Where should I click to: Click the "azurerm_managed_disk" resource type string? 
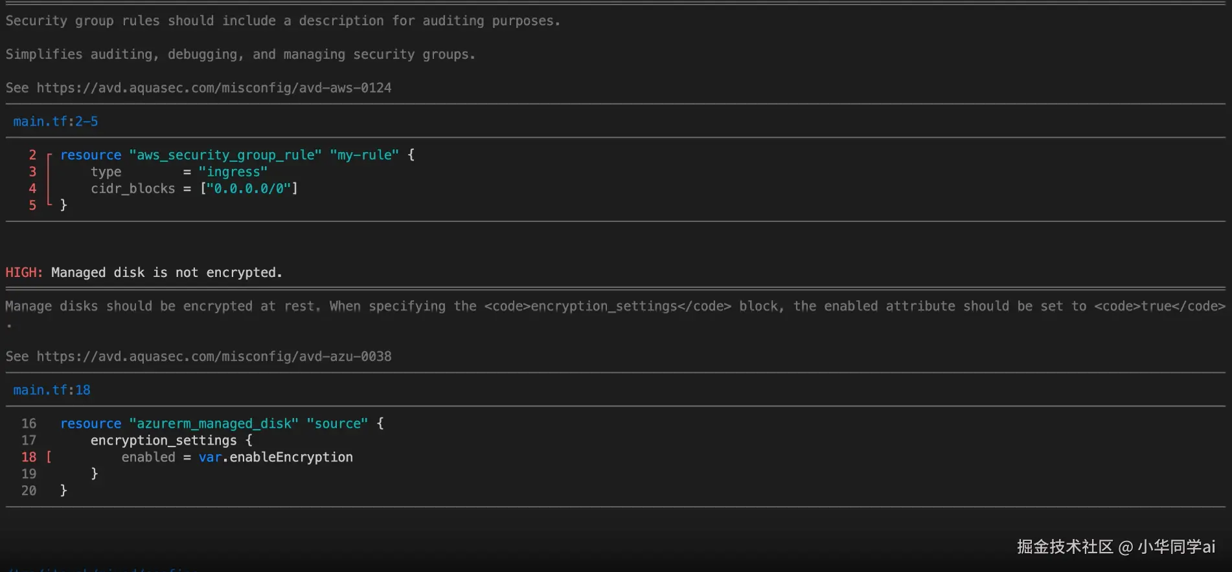[214, 424]
